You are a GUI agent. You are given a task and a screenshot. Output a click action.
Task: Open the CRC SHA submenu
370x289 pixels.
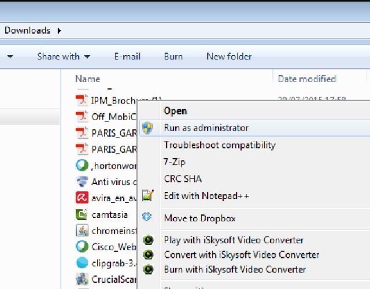point(183,179)
